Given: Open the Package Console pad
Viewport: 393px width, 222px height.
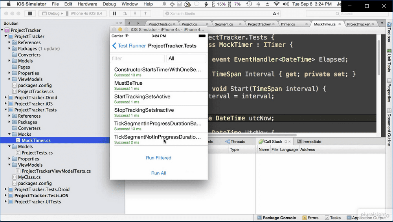Looking at the screenshot, I should click(276, 218).
